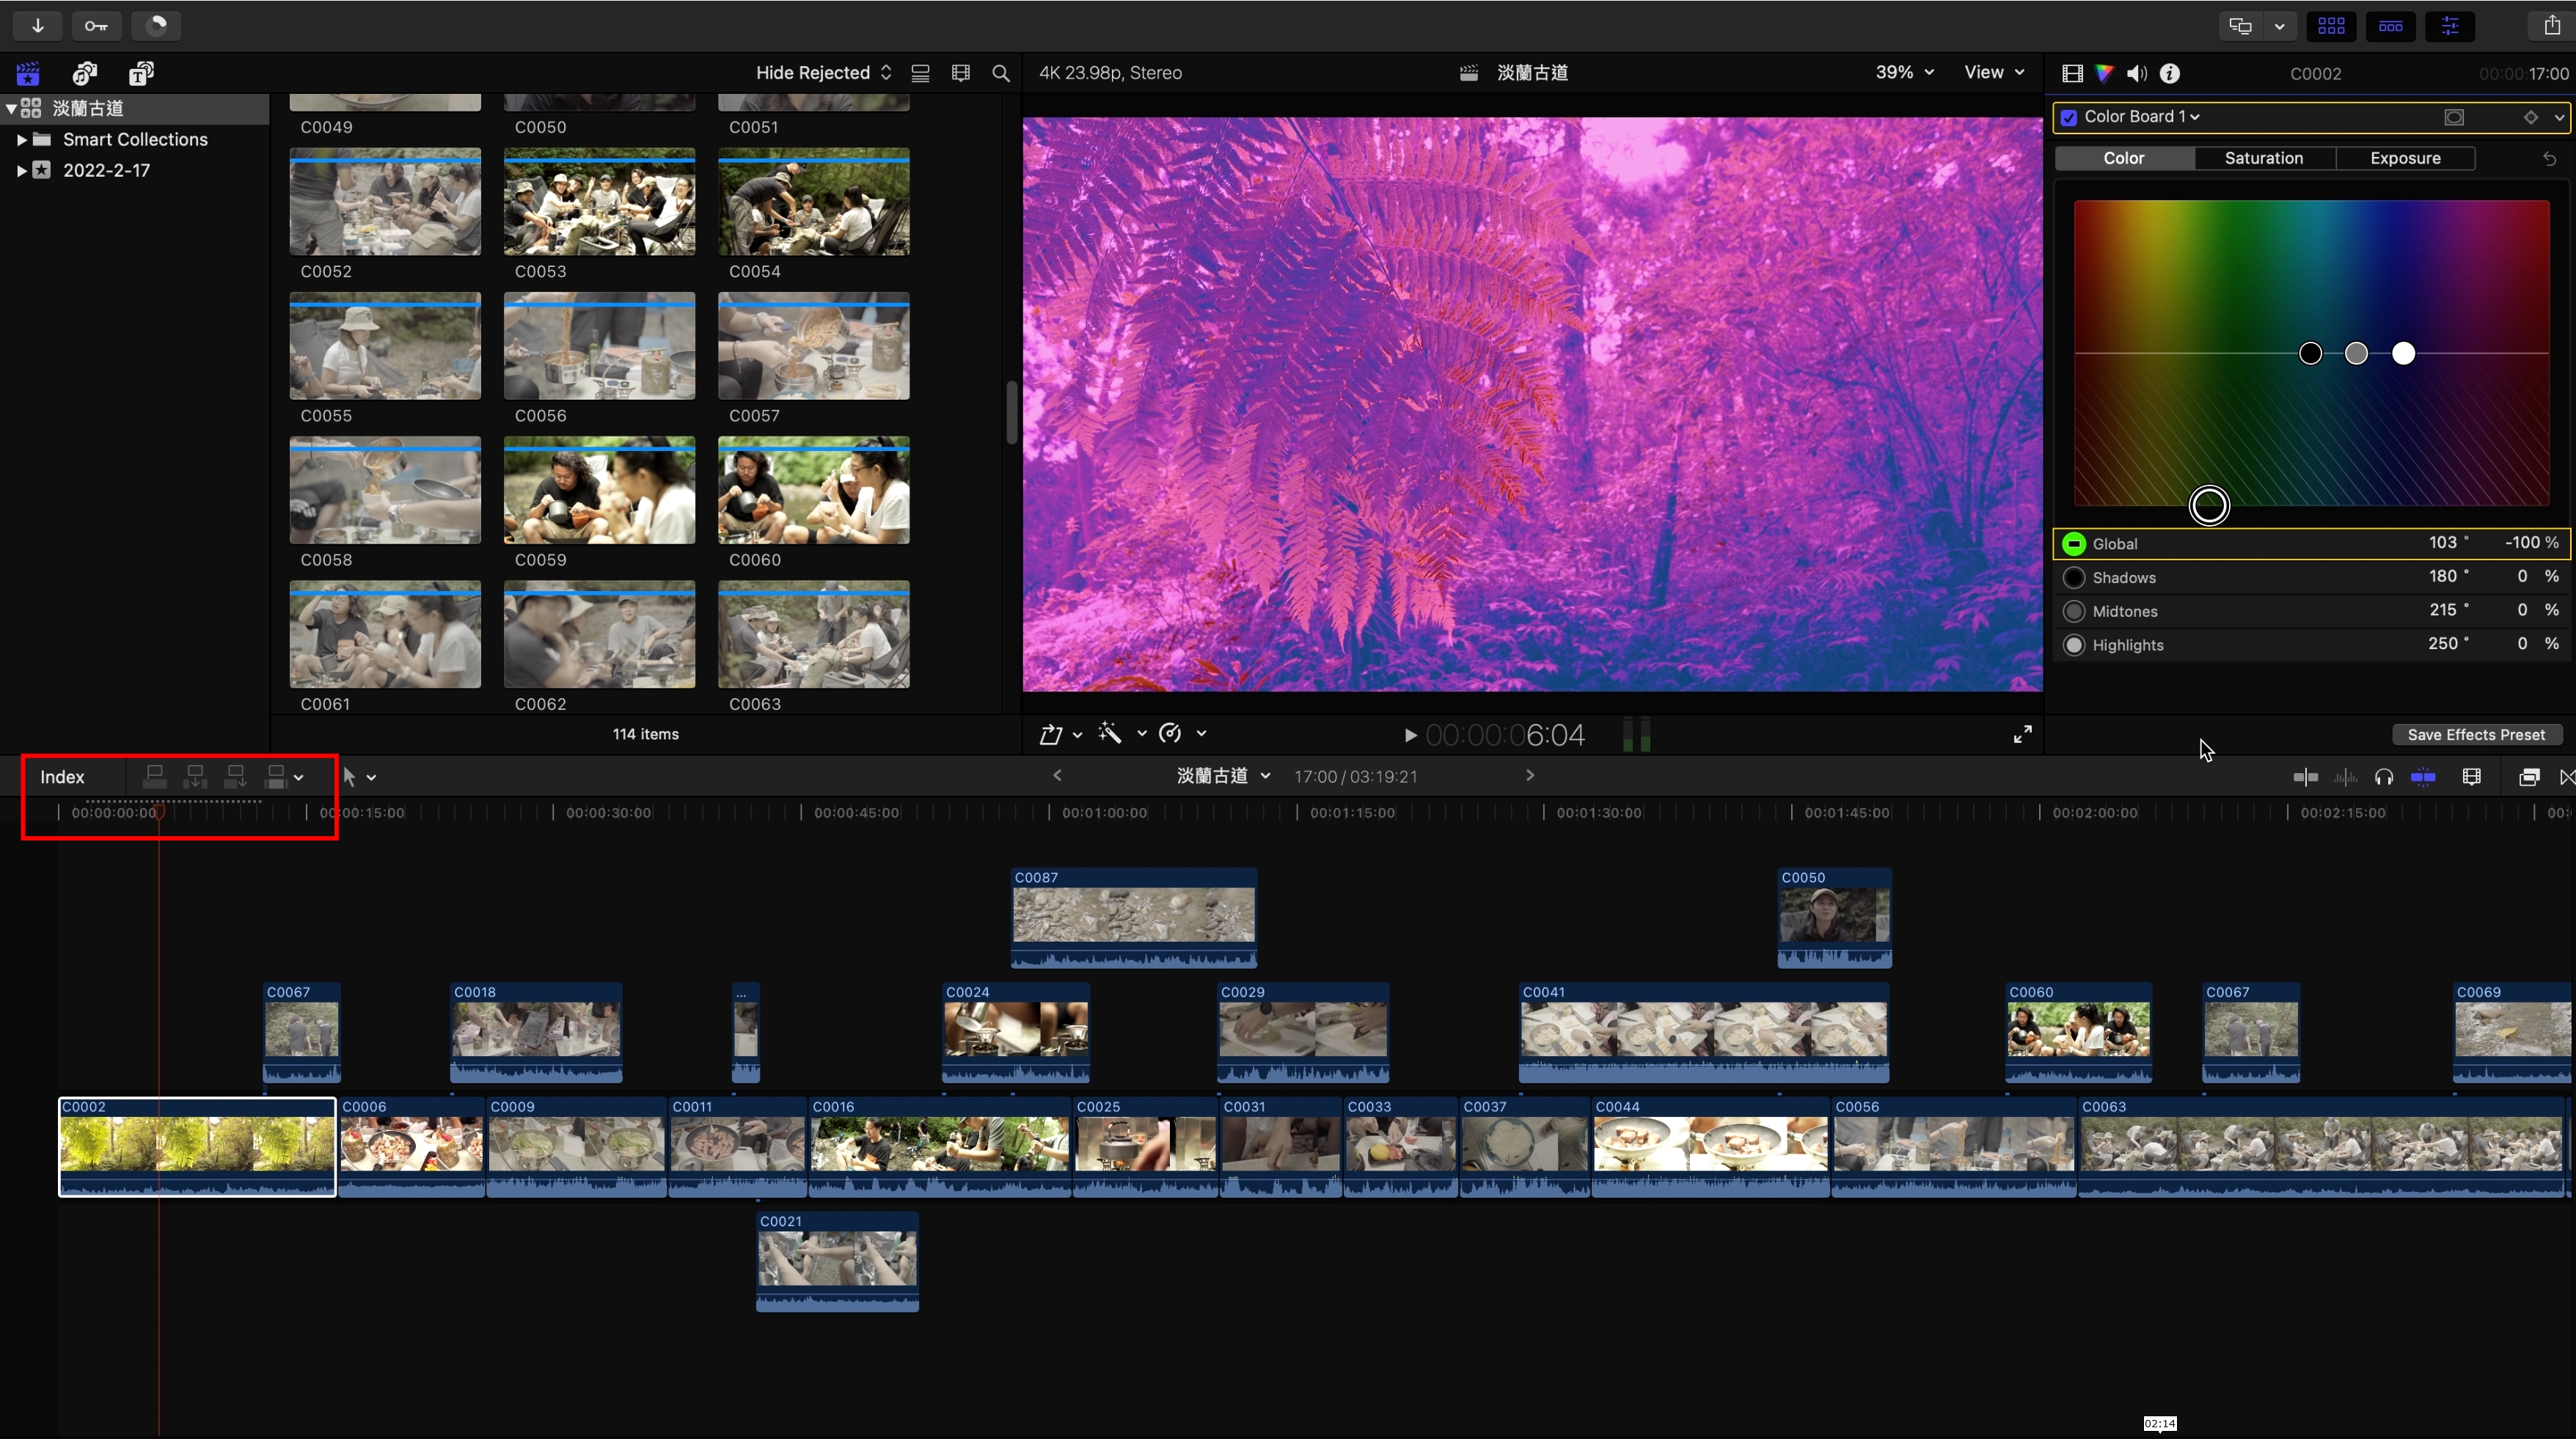Select the C0044 clip in timeline

pyautogui.click(x=1710, y=1145)
